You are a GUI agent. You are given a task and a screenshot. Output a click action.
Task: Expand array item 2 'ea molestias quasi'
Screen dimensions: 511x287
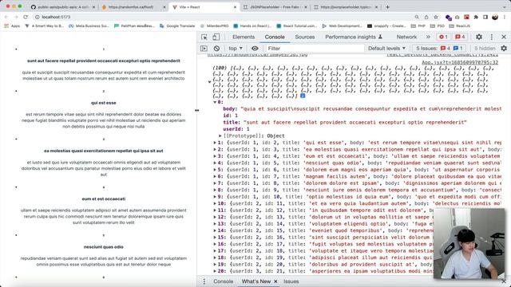tap(215, 149)
